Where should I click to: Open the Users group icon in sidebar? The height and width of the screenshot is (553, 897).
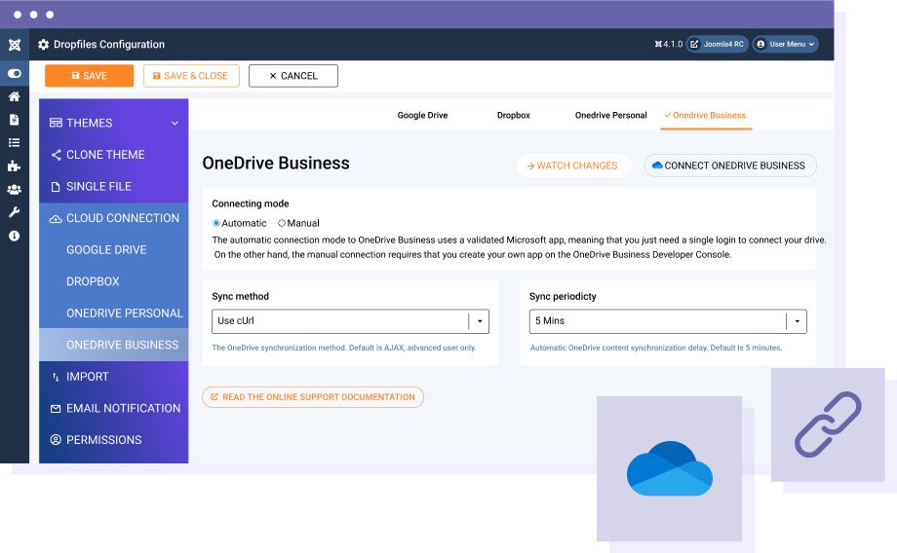14,190
